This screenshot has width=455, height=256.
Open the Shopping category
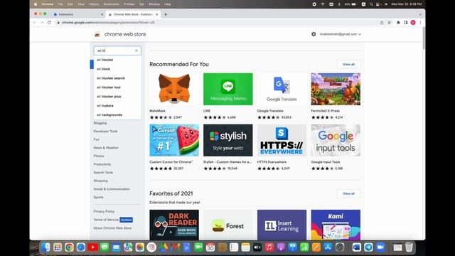tap(101, 181)
